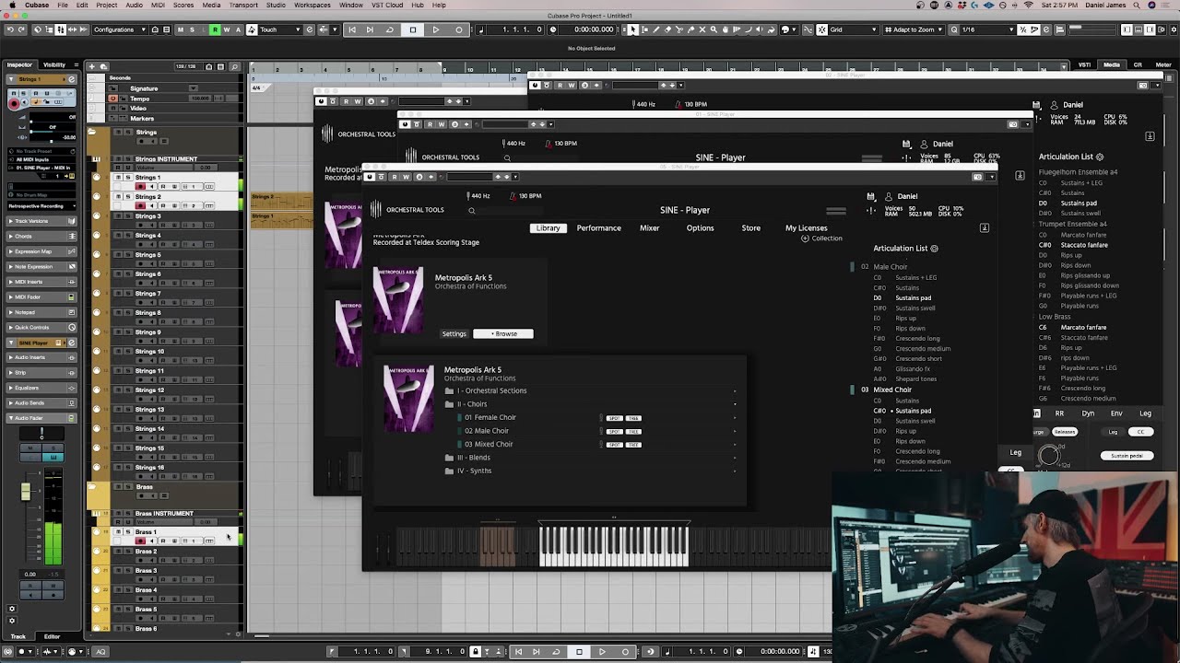The height and width of the screenshot is (663, 1180).
Task: Click the Record button in top transport
Action: tap(459, 29)
